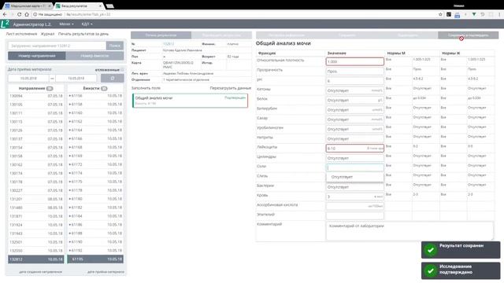The image size is (504, 283).
Task: Click 'Заполнить поля' link
Action: point(146,88)
